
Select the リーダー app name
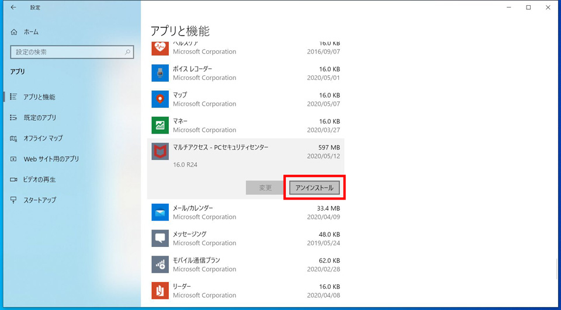click(182, 287)
